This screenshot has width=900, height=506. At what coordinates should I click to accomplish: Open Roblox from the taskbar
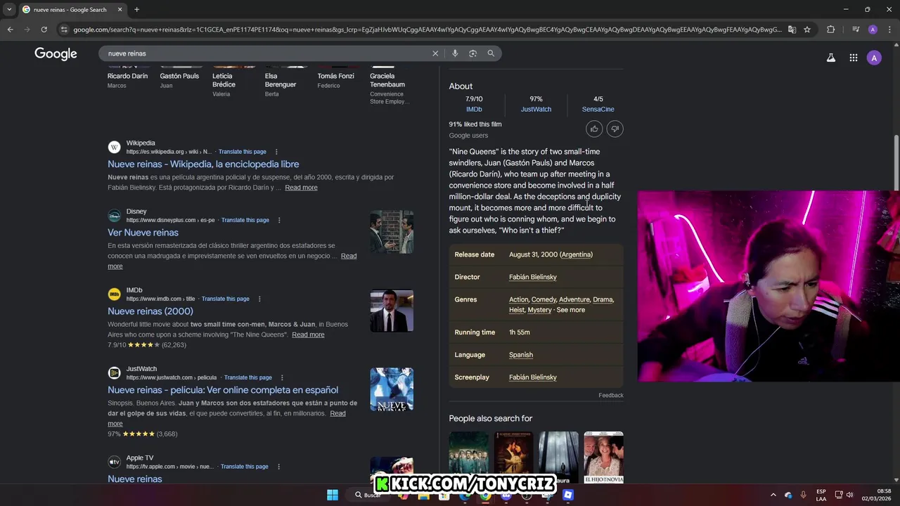tap(567, 495)
